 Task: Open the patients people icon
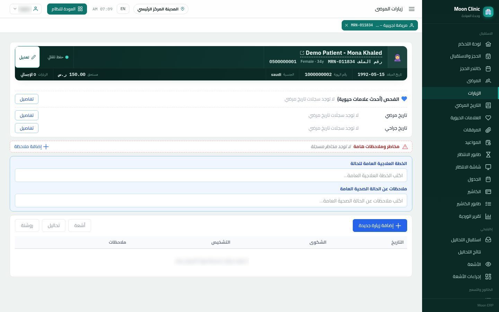tap(488, 81)
